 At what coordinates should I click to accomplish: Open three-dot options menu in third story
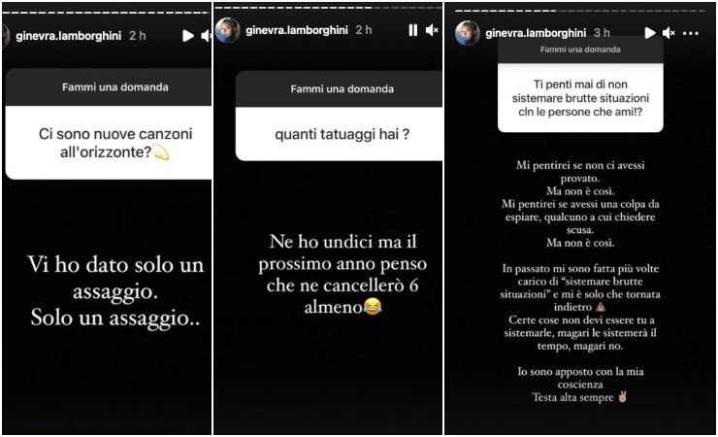tap(691, 33)
